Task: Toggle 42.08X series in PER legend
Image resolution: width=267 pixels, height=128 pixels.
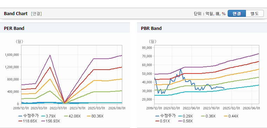Action: click(72, 116)
